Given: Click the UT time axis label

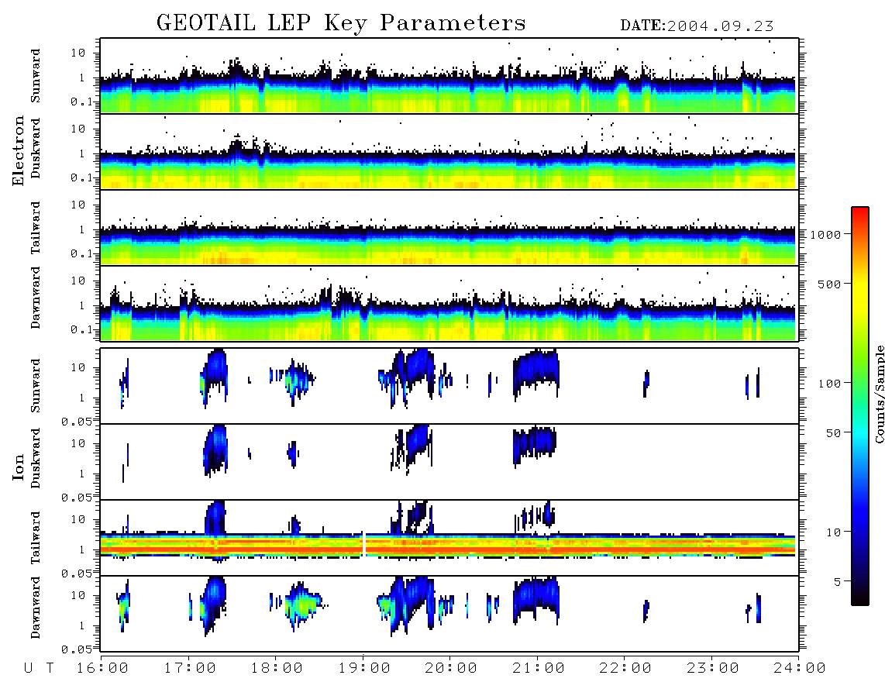Looking at the screenshot, I should pyautogui.click(x=40, y=669).
